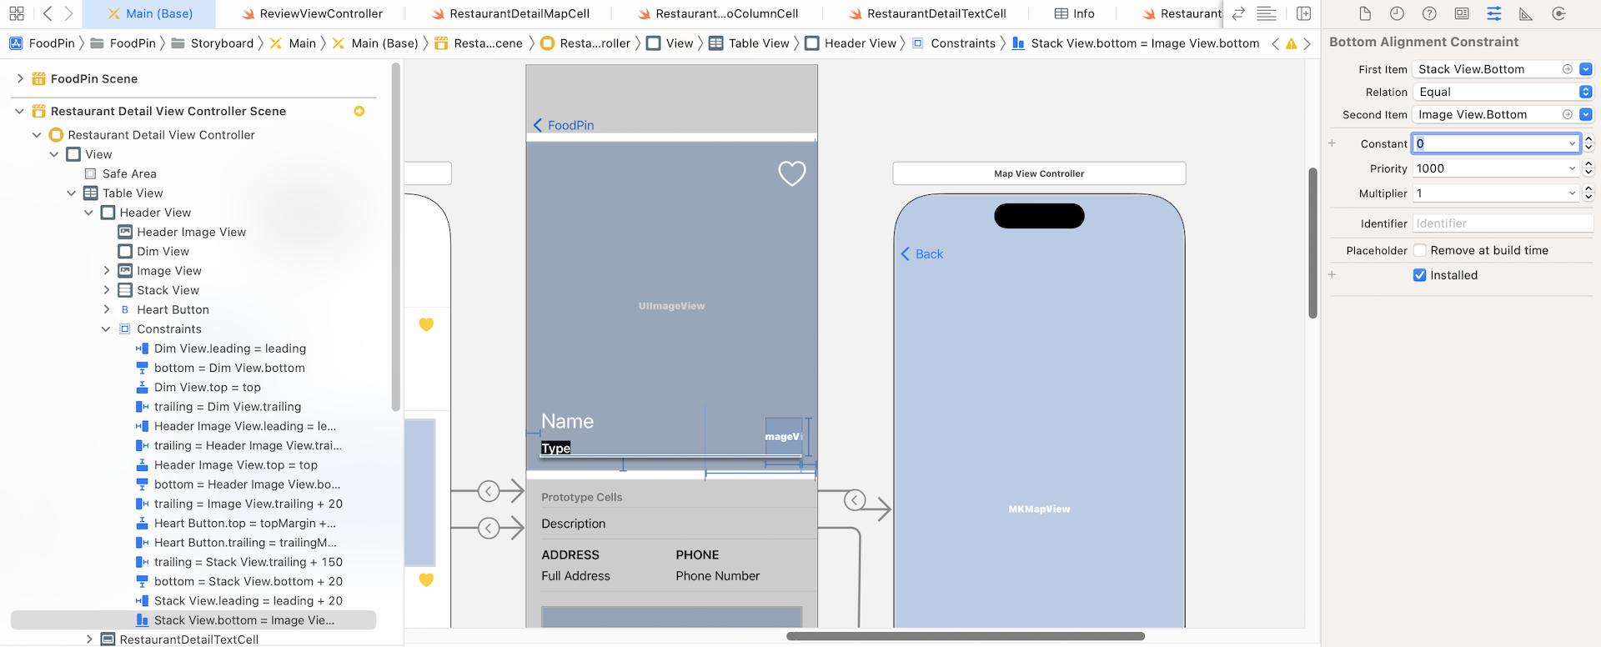Select Heart Button in document outline
This screenshot has height=647, width=1601.
(173, 309)
